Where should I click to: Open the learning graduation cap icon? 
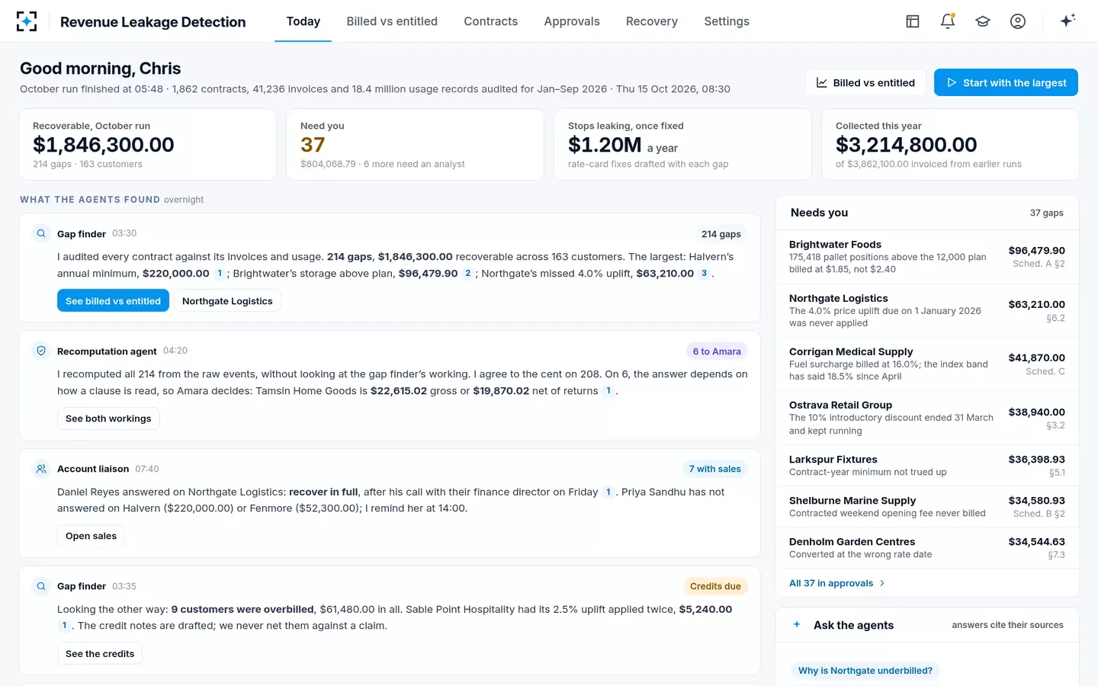tap(983, 21)
